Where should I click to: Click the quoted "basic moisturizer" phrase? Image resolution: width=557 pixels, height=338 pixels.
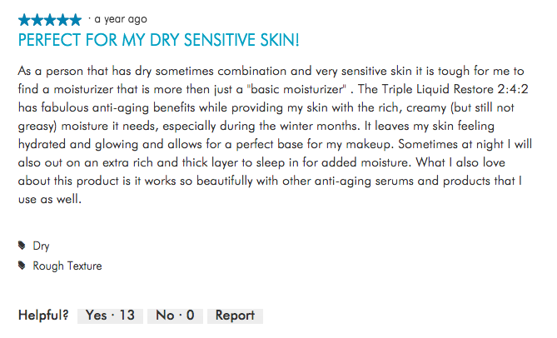[296, 89]
